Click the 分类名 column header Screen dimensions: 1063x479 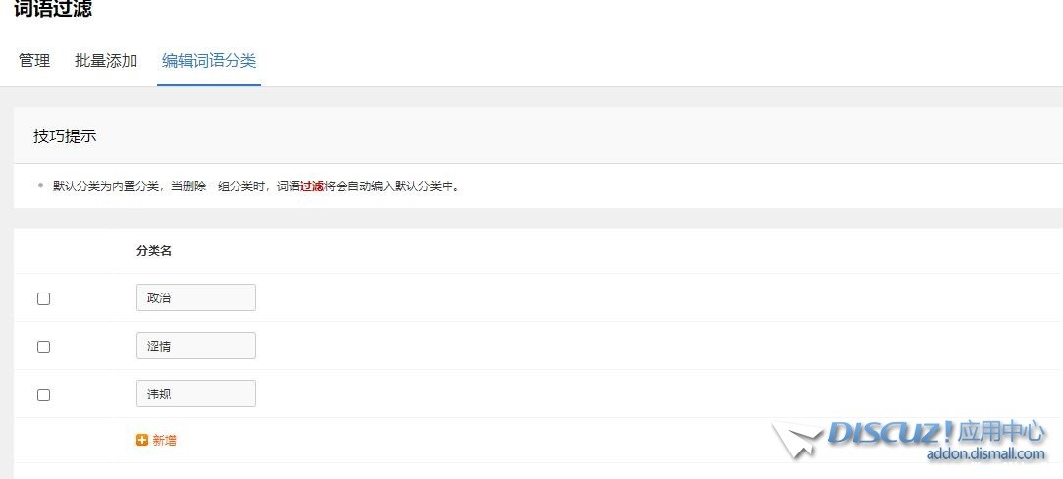tap(154, 251)
